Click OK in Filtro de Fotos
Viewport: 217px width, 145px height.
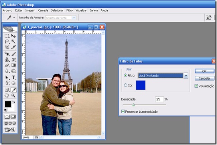coord(204,71)
